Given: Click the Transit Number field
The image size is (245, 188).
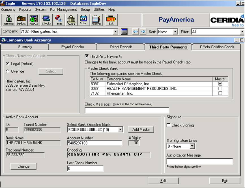Looking at the screenshot, I should coord(42,130).
